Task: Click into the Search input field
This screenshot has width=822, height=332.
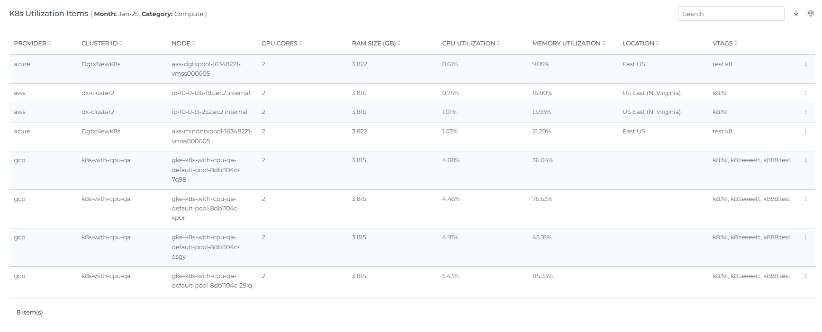Action: point(731,14)
